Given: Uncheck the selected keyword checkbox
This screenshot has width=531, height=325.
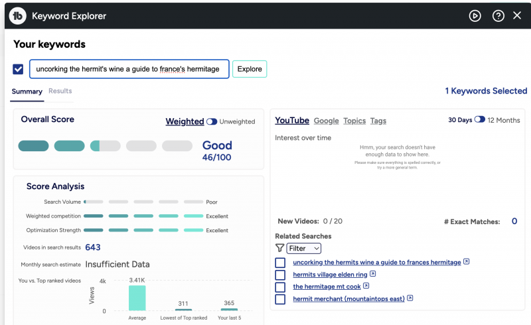Looking at the screenshot, I should click(x=18, y=69).
